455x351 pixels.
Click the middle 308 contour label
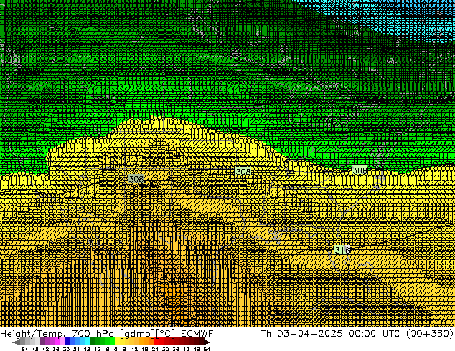[x=243, y=172]
